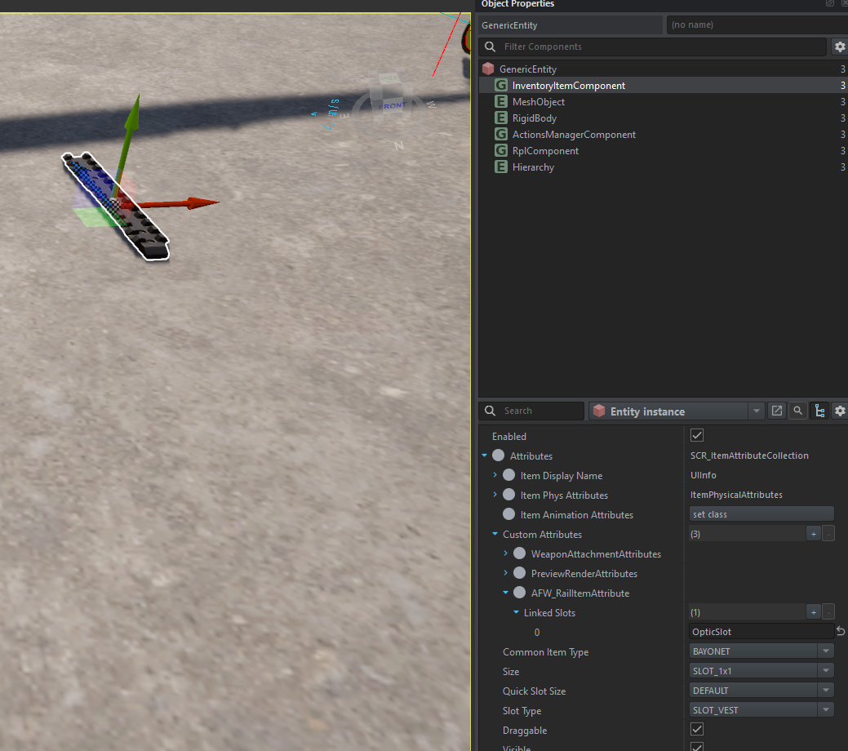Toggle the Draggable checkbox
This screenshot has width=848, height=751.
click(697, 729)
